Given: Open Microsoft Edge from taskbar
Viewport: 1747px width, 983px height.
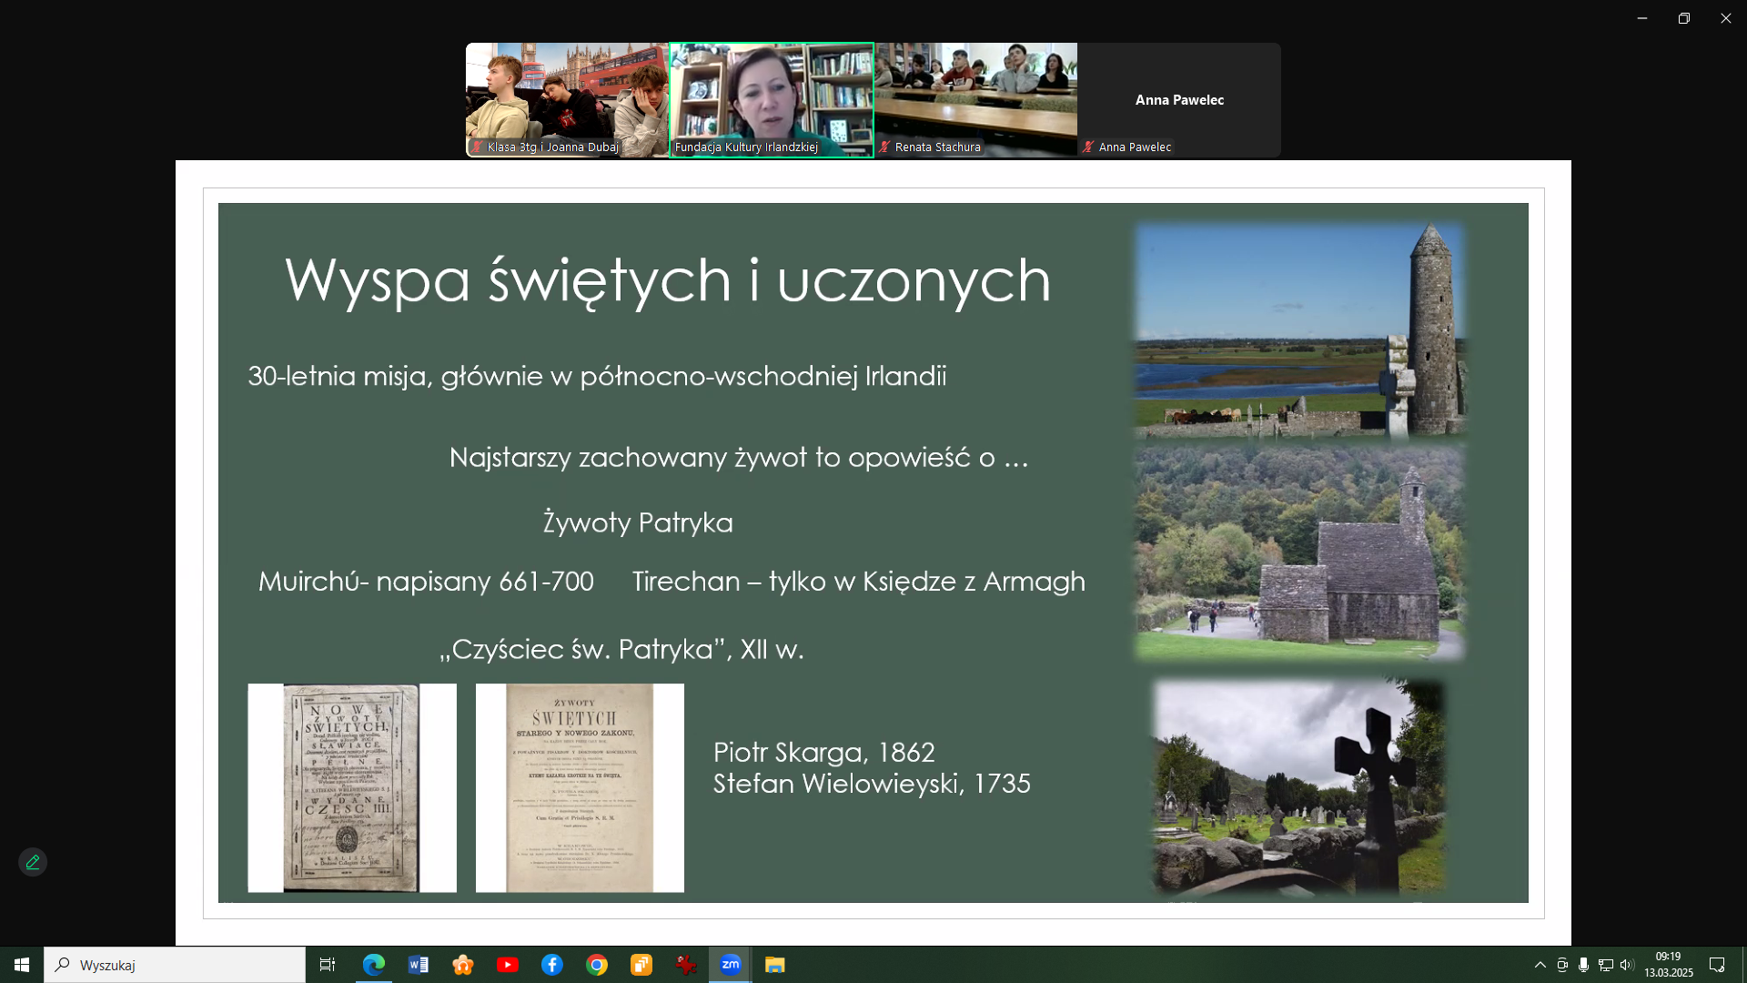Looking at the screenshot, I should click(373, 965).
